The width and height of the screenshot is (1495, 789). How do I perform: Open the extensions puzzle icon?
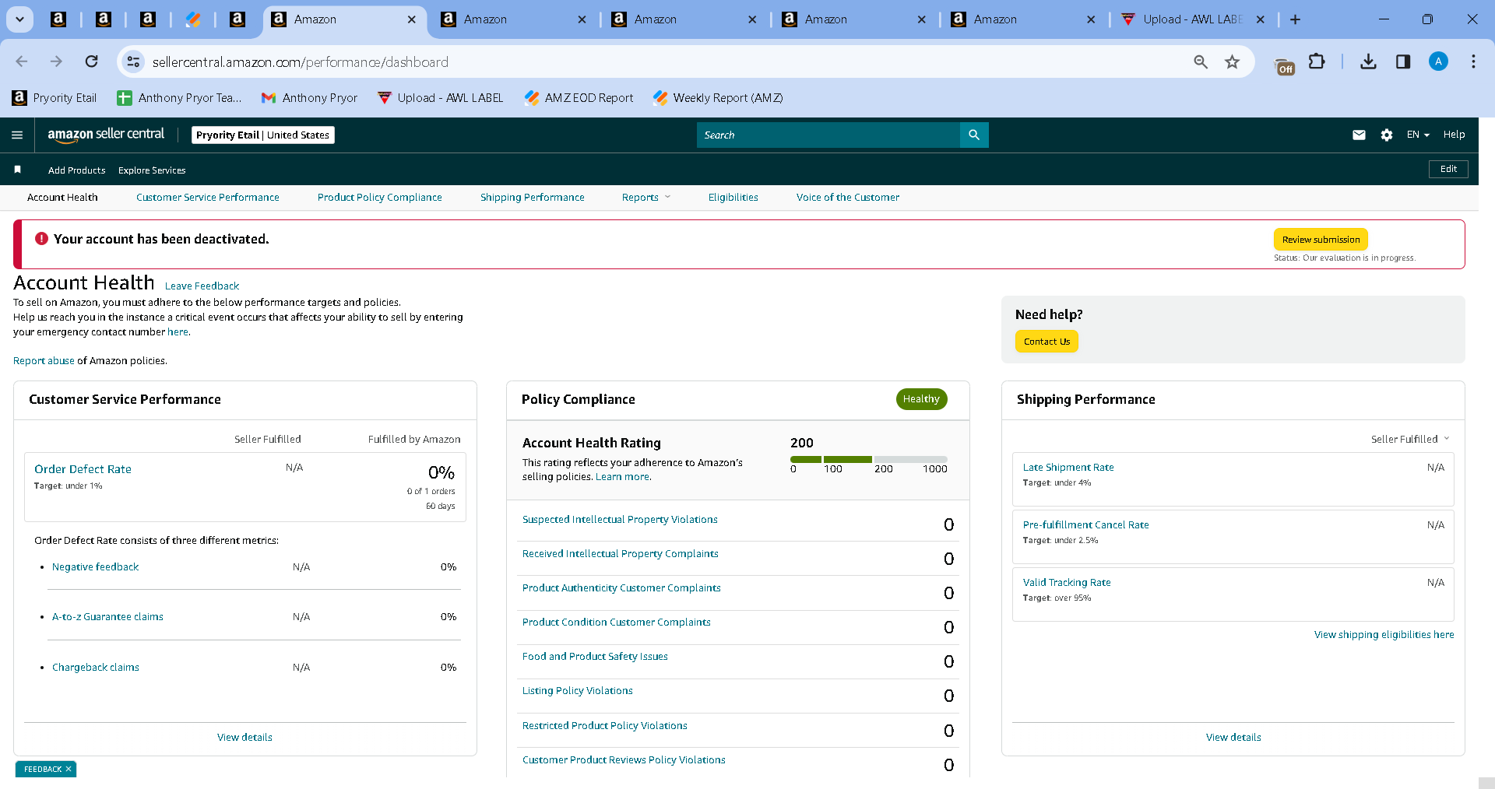pyautogui.click(x=1317, y=61)
